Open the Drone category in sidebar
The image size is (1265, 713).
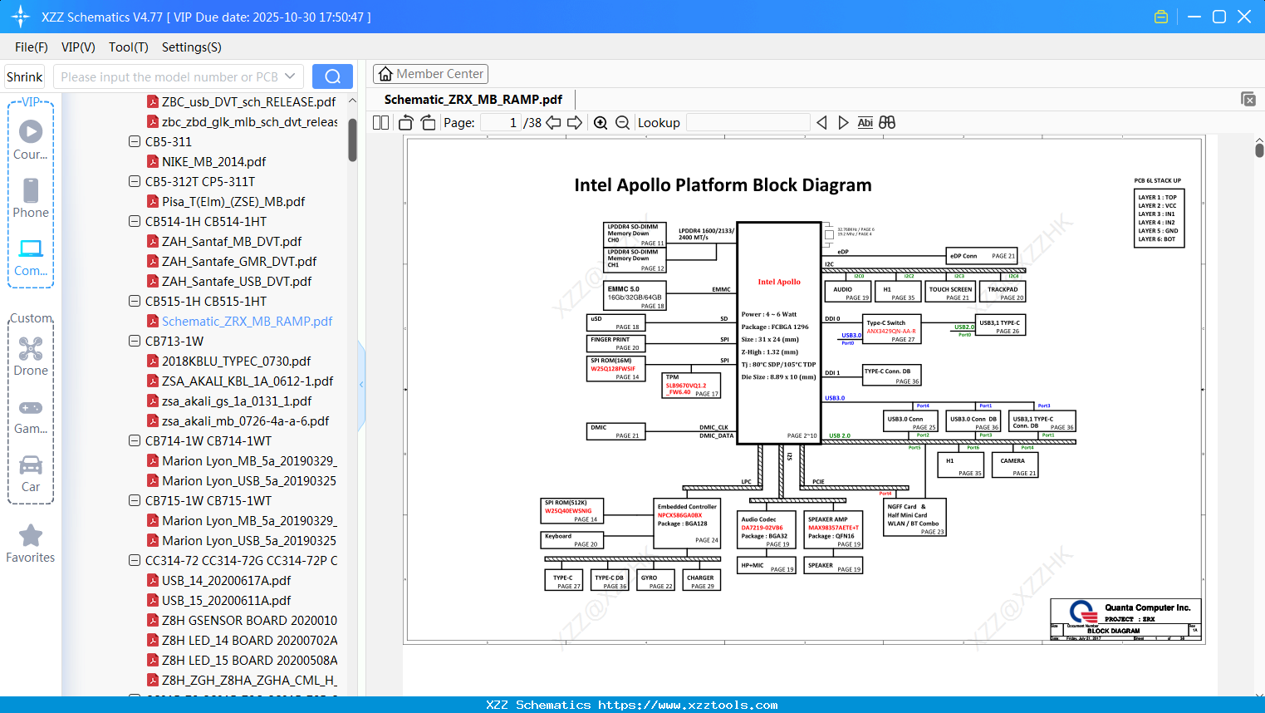point(31,356)
